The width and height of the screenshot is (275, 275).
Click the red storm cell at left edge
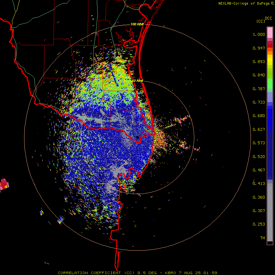(4, 184)
